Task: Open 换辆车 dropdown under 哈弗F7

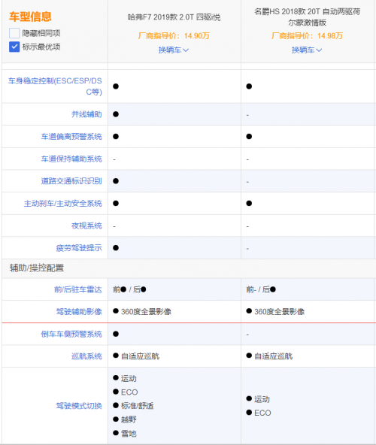Action: pos(174,50)
